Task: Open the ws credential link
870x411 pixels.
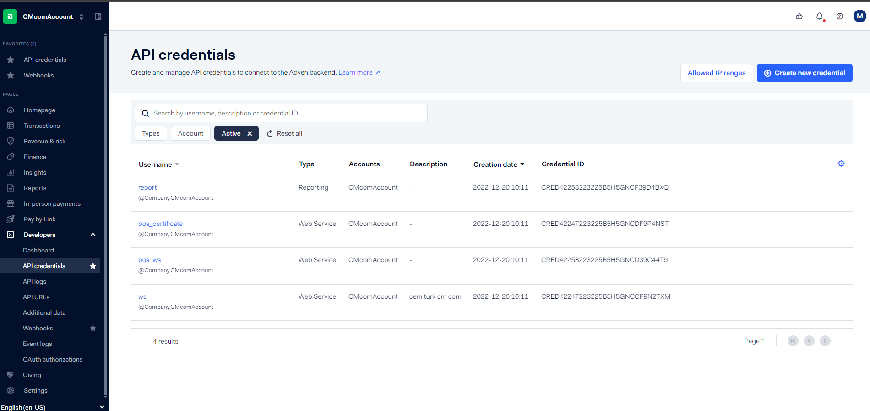Action: click(x=142, y=296)
